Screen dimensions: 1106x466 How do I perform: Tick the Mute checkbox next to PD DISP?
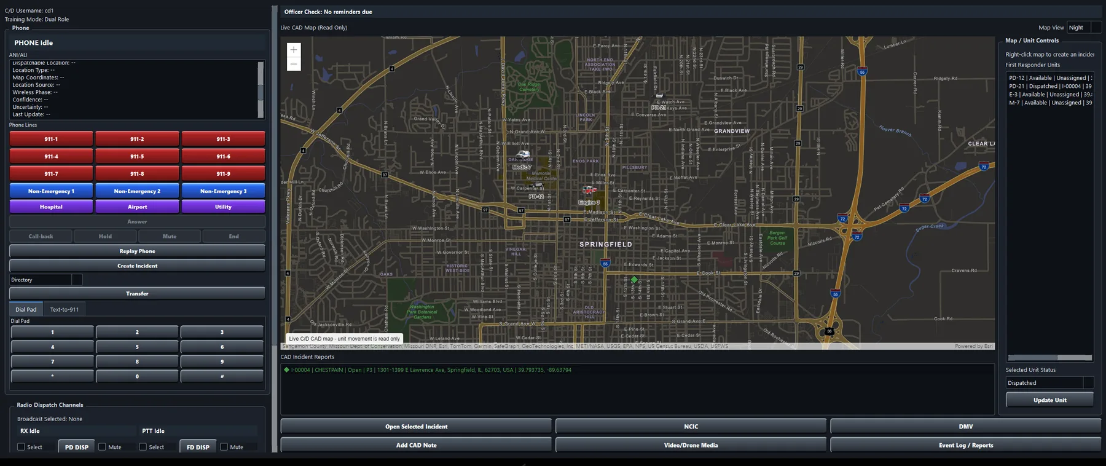pyautogui.click(x=102, y=447)
